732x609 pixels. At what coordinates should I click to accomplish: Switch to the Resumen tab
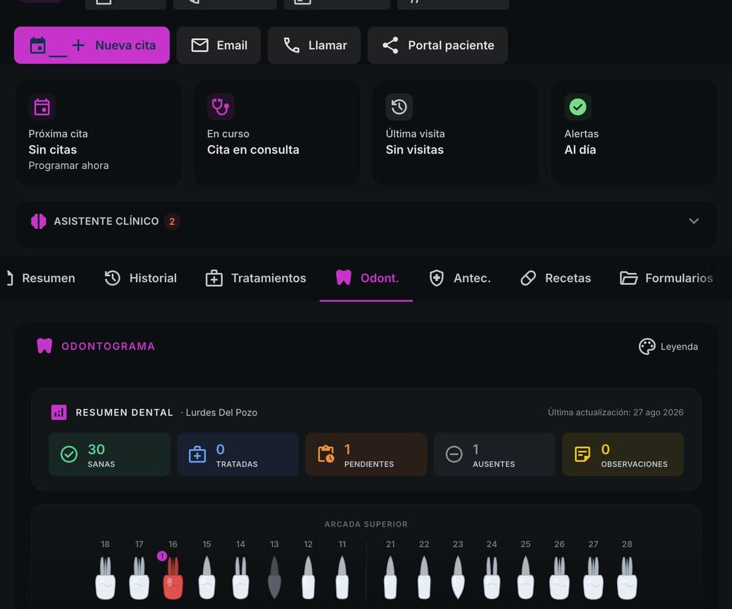click(41, 278)
